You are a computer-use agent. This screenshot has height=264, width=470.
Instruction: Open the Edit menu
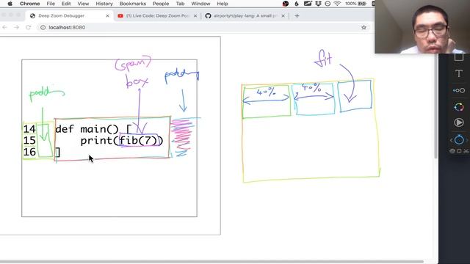pos(66,4)
